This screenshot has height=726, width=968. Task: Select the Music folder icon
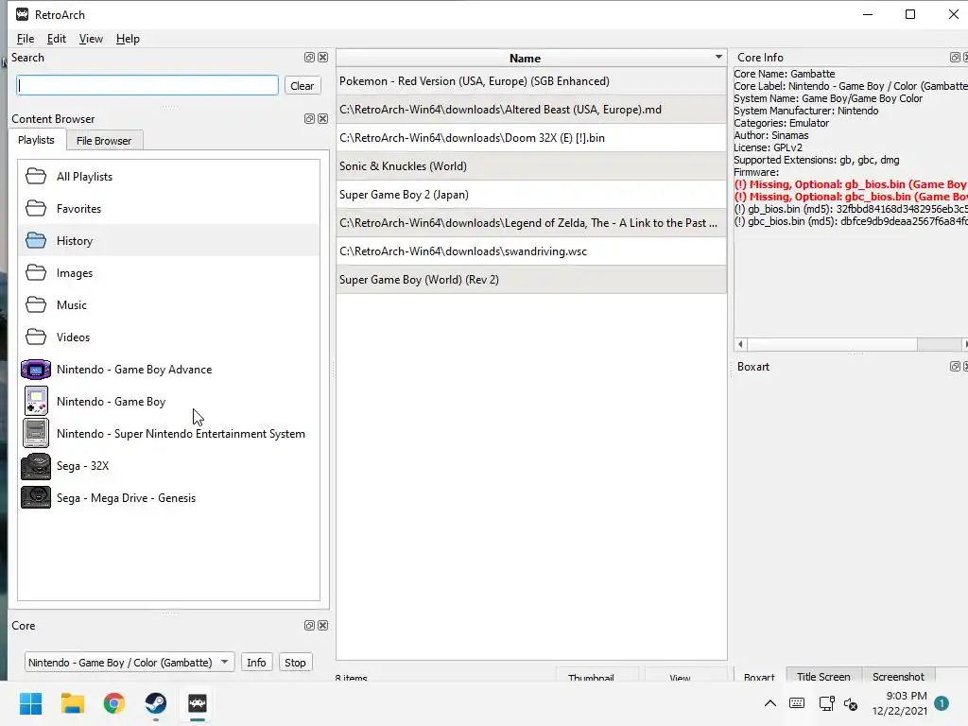pos(36,305)
